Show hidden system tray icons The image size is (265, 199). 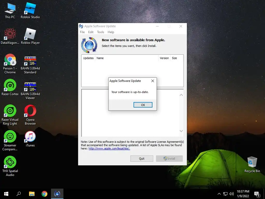tap(219, 194)
